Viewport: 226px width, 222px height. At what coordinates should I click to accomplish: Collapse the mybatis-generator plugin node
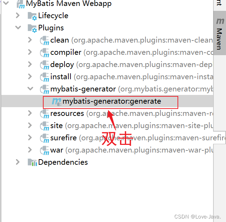coord(30,88)
